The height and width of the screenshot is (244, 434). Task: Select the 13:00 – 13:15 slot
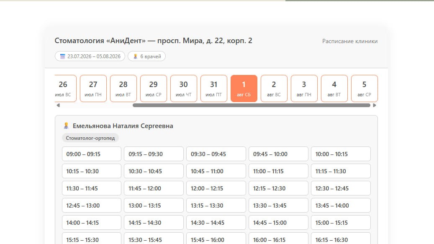coord(154,205)
